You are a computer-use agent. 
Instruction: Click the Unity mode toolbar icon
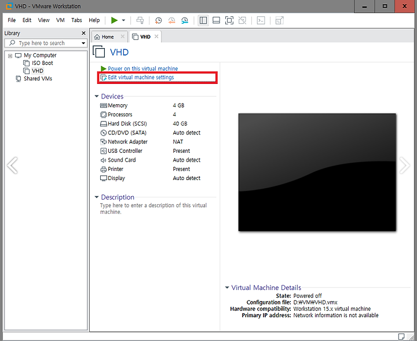(x=242, y=20)
